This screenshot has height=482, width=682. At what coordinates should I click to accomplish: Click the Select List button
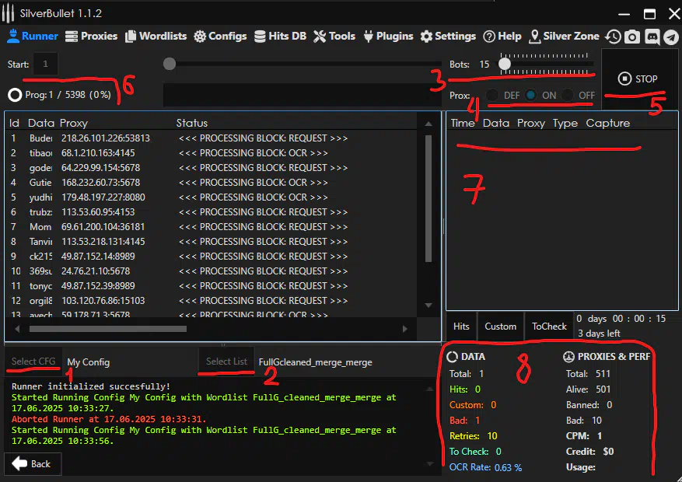[226, 361]
